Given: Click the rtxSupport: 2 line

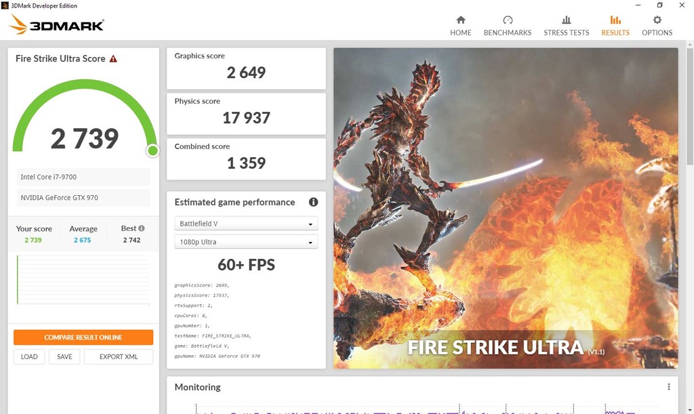Looking at the screenshot, I should click(193, 306).
